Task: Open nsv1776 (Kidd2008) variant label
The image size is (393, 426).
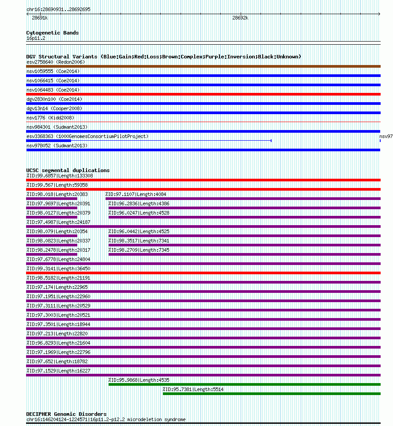Action: click(x=50, y=118)
